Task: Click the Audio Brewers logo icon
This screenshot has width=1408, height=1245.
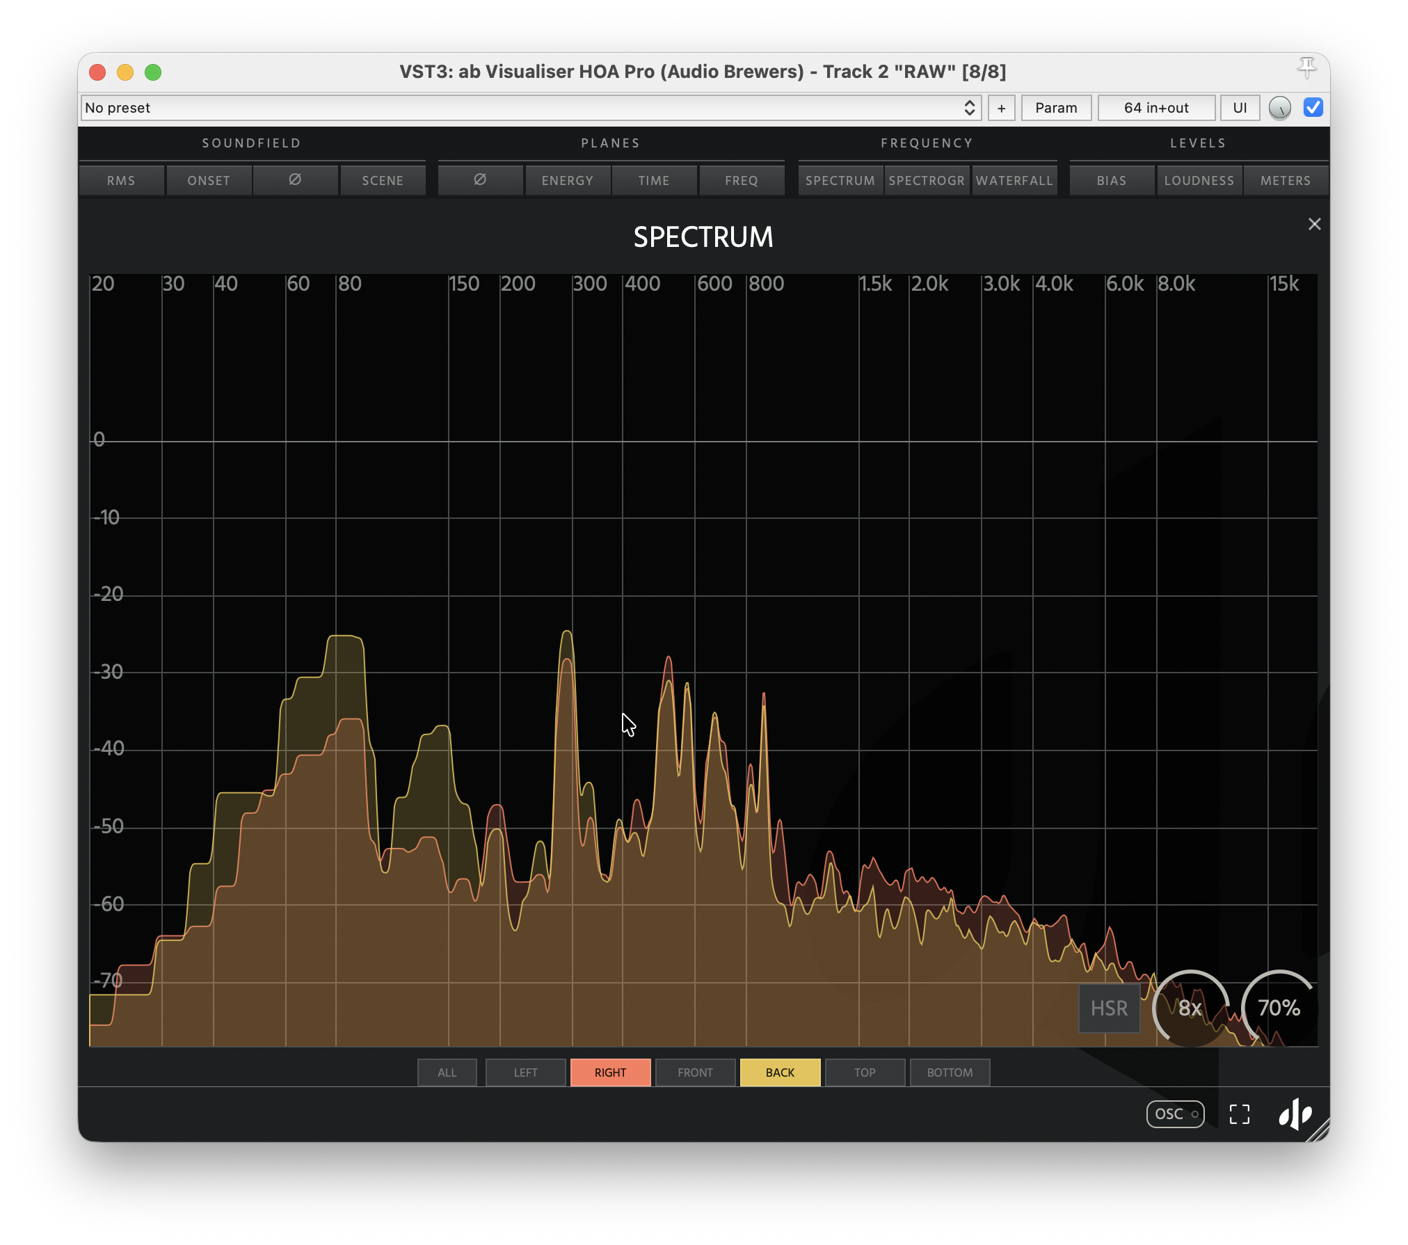Action: 1295,1114
